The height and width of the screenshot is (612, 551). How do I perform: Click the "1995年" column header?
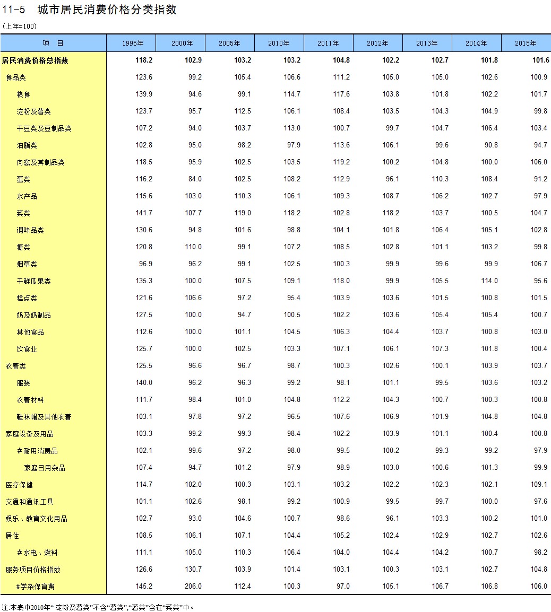tap(132, 43)
